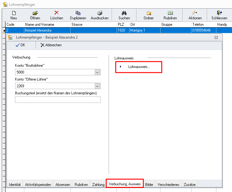Search using Suchen binoculars icon
This screenshot has width=232, height=192.
tap(124, 13)
